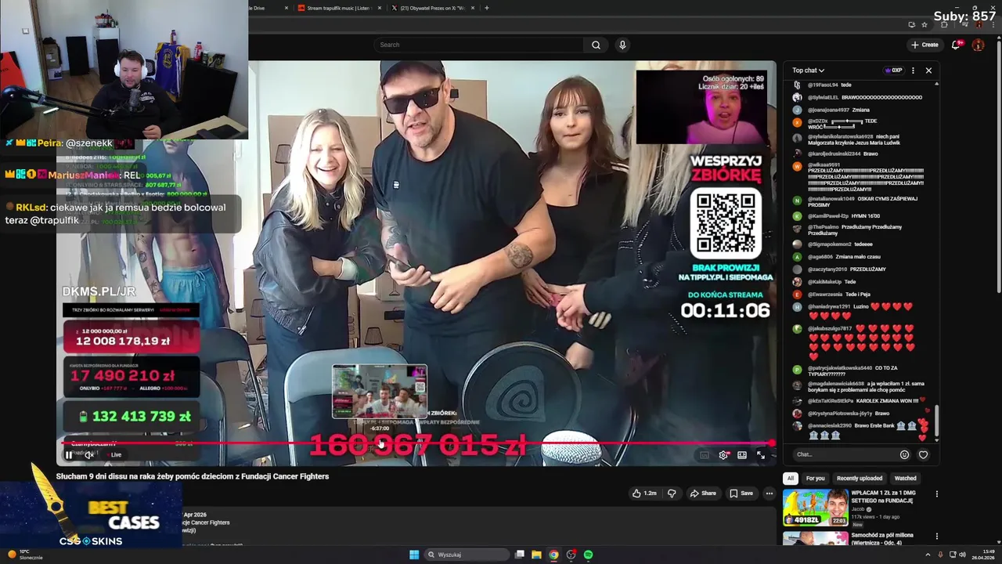Open File Explorer from the taskbar
Viewport: 1002px width, 564px height.
click(536, 555)
